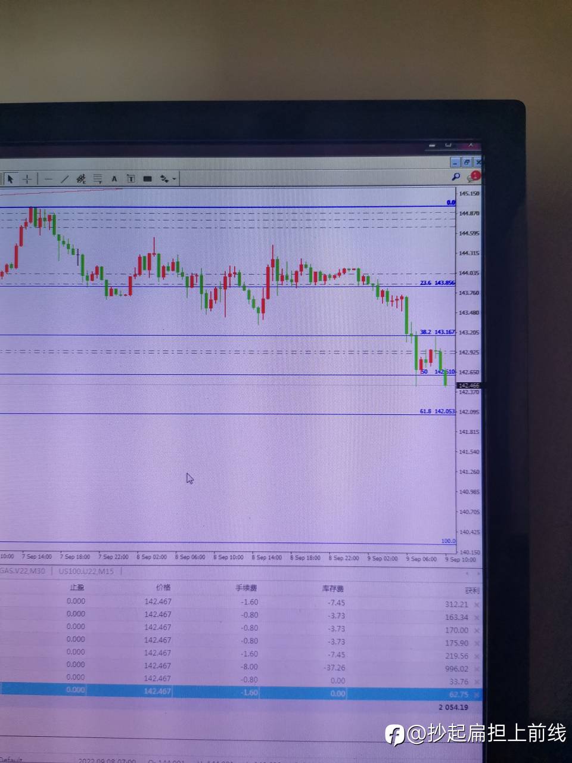Select the Fibonacci retracement tool
Image resolution: width=572 pixels, height=763 pixels.
tap(97, 179)
